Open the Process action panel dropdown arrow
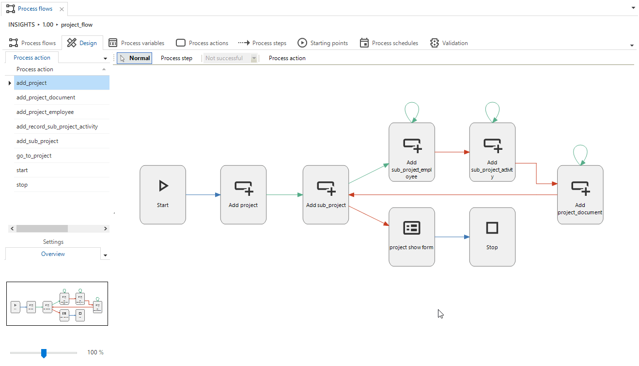This screenshot has height=366, width=639. (106, 59)
